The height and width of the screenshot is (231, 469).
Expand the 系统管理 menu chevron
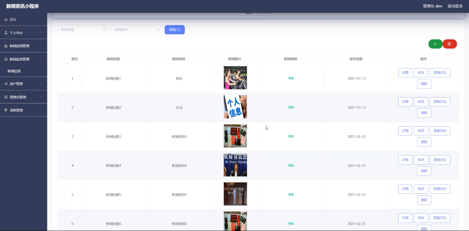click(41, 110)
